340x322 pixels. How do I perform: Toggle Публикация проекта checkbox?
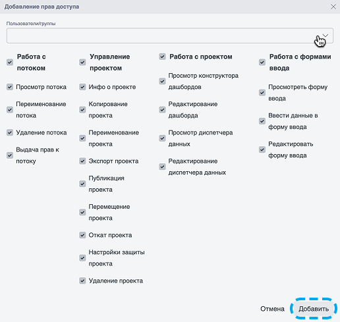coord(82,184)
